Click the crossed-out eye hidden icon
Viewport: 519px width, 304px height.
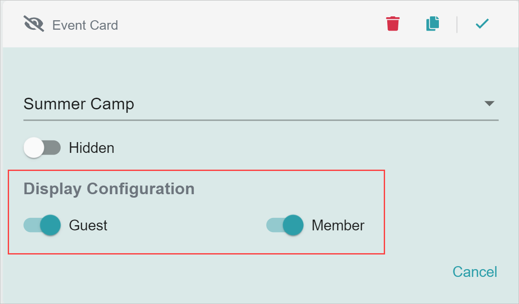(x=34, y=24)
